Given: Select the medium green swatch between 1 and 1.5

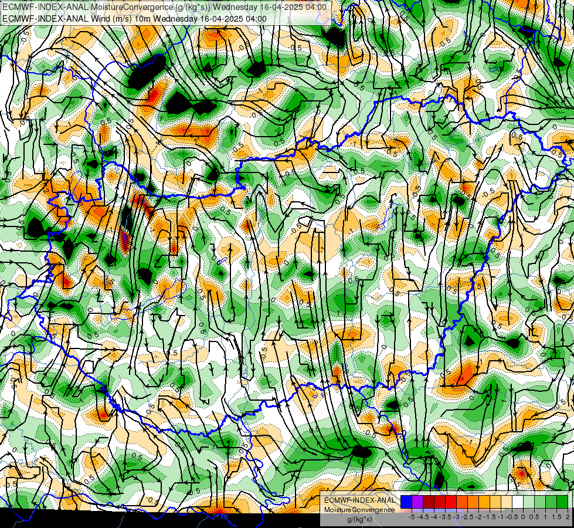Looking at the screenshot, I should [x=551, y=502].
